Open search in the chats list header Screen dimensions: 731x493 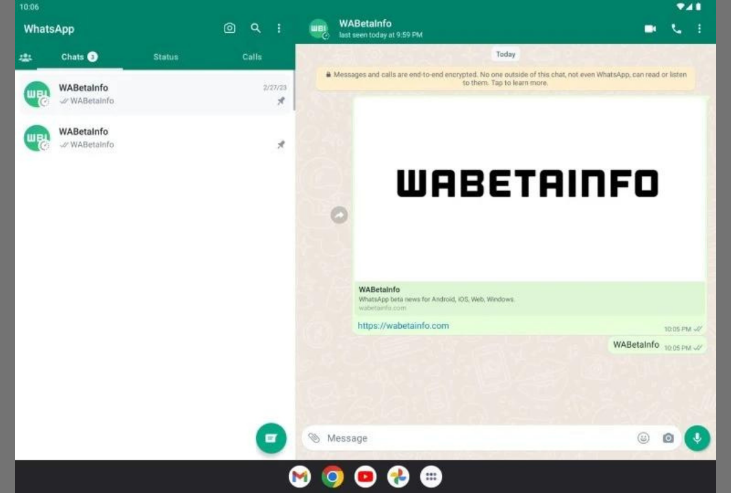point(255,28)
